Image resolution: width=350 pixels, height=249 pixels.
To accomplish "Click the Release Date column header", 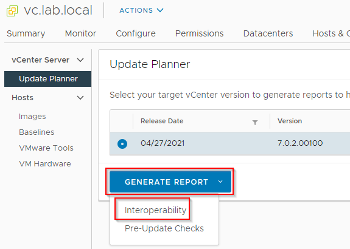I will pos(162,121).
